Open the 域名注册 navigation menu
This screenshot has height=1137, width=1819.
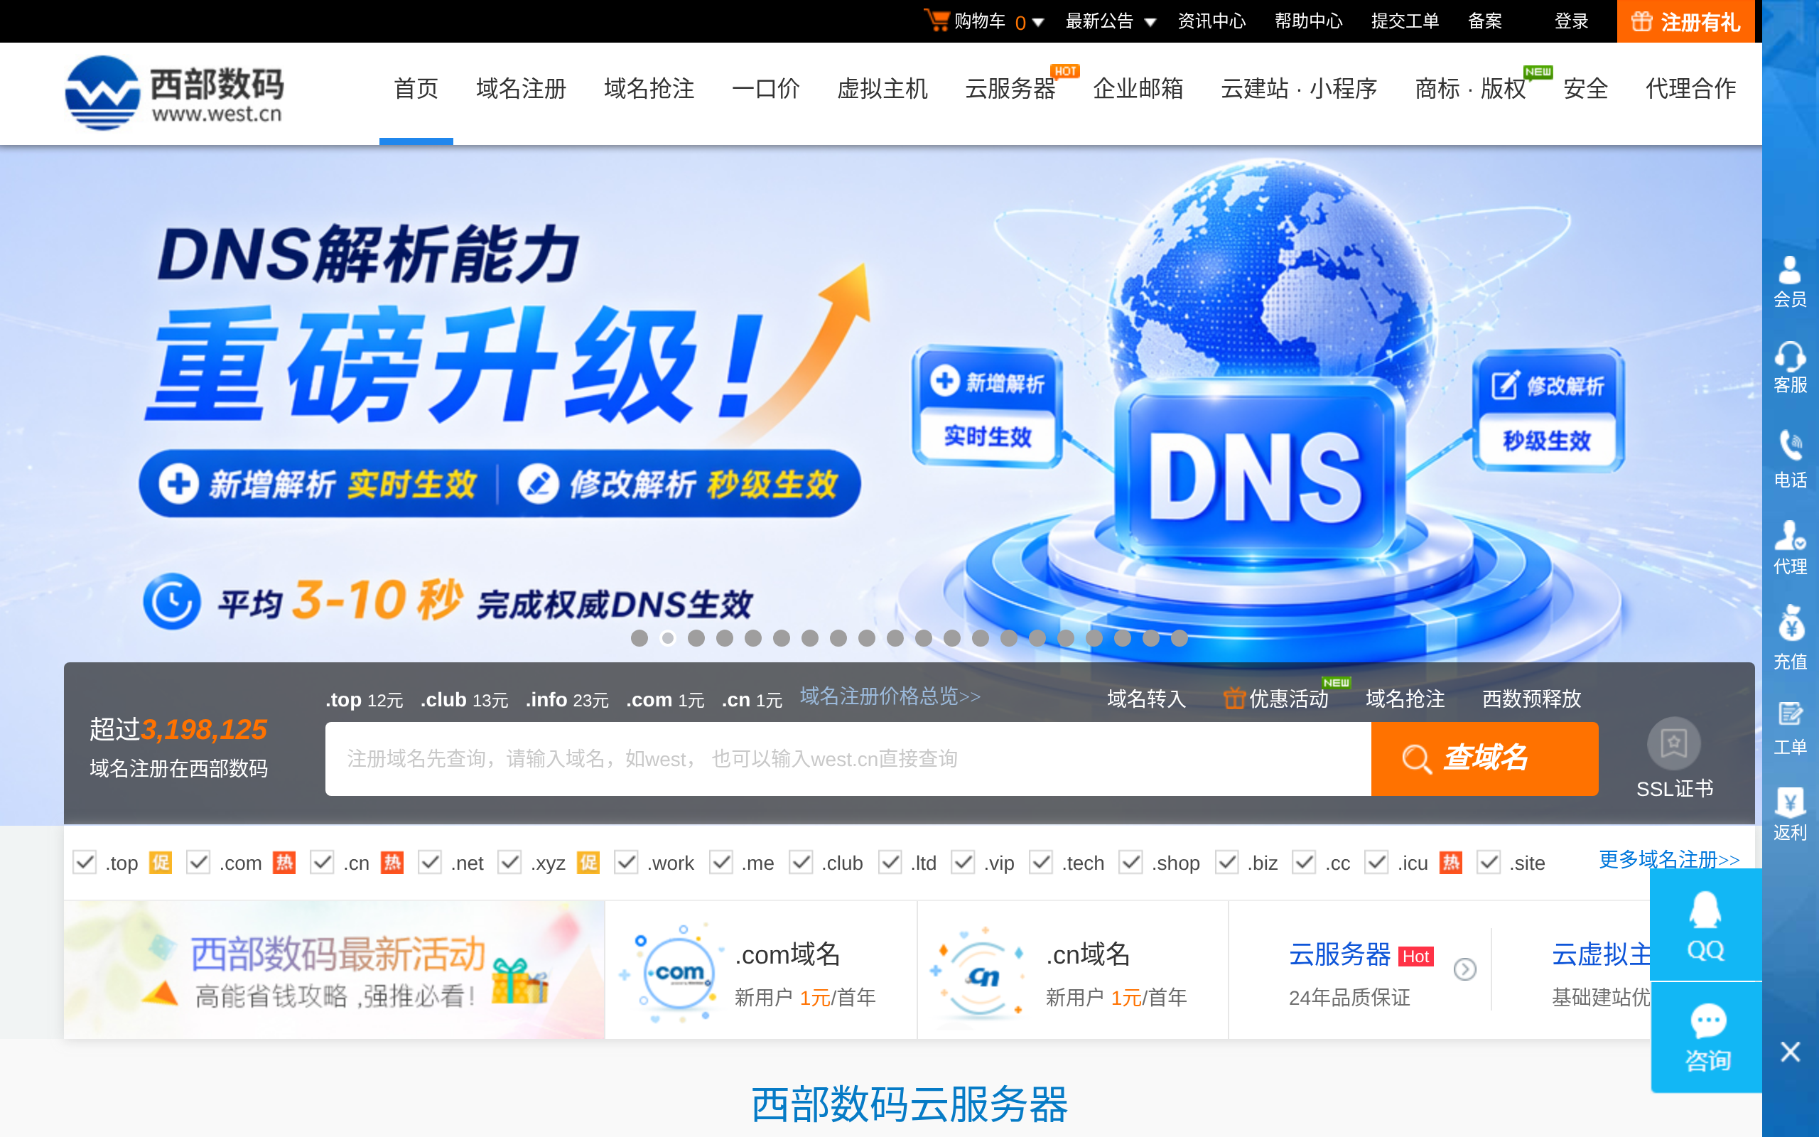click(521, 89)
